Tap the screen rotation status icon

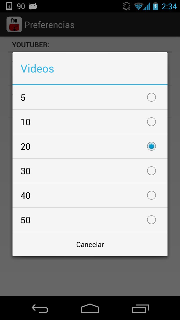click(127, 6)
